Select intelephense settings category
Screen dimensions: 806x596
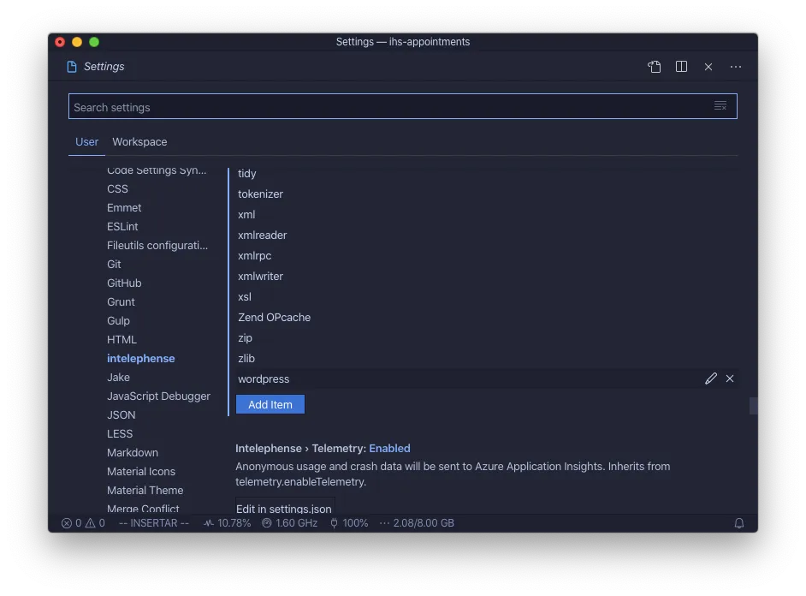141,359
